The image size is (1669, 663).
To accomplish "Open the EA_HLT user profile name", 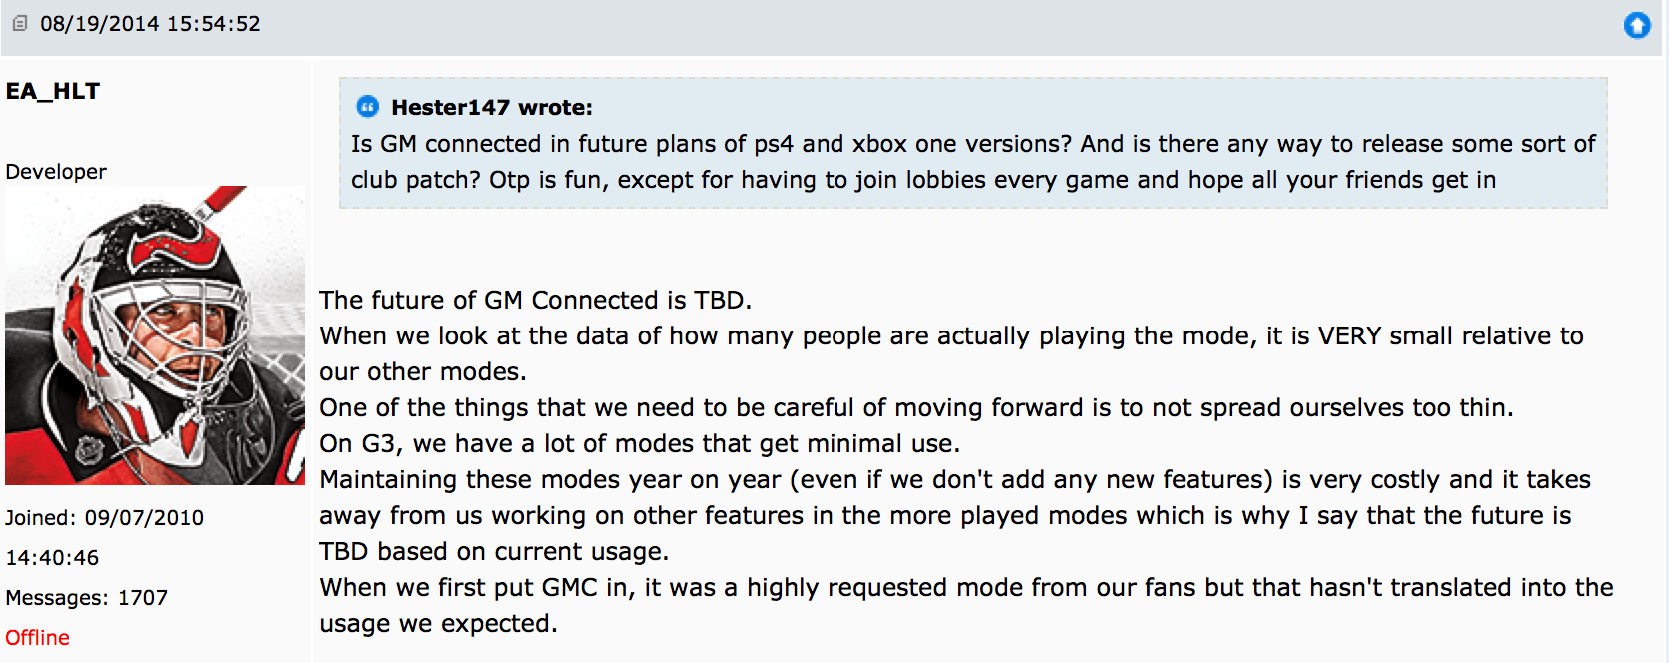I will click(x=53, y=91).
